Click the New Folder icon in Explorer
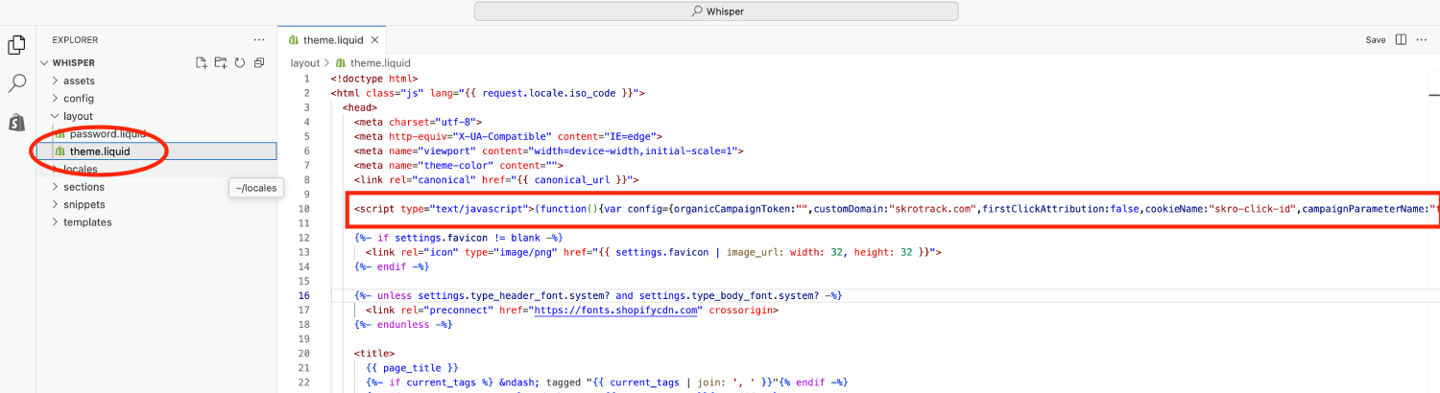The image size is (1440, 393). [221, 63]
